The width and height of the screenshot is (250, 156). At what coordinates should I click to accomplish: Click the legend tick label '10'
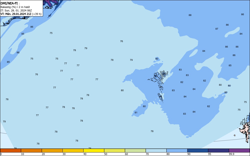[22, 154]
